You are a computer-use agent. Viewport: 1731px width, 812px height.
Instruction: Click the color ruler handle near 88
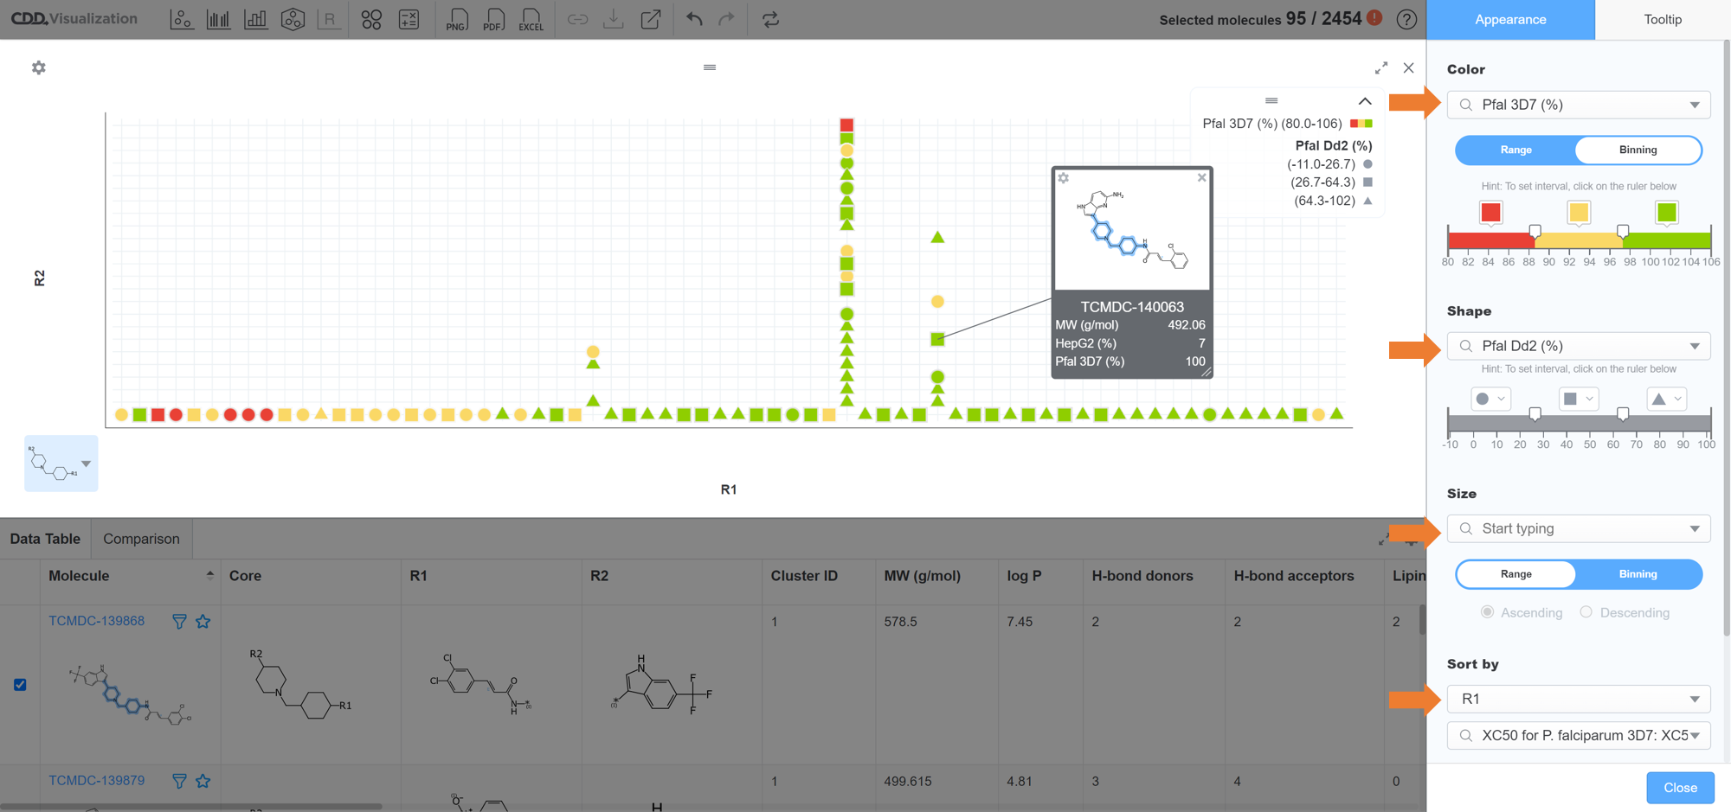pos(1535,232)
